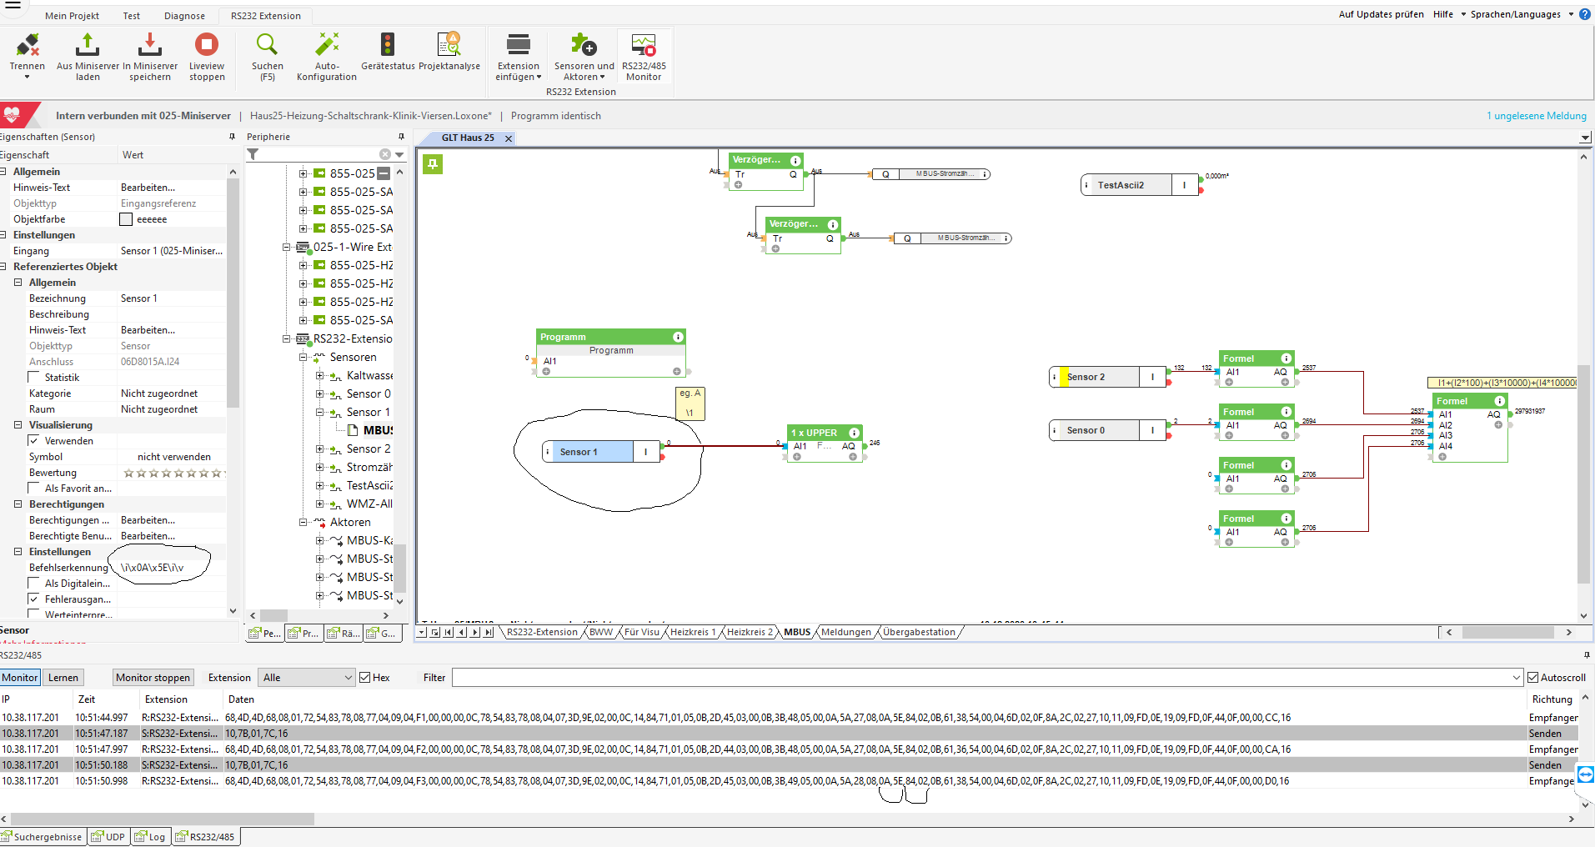Click the Objektfarbe color swatch
Image resolution: width=1595 pixels, height=847 pixels.
[126, 219]
